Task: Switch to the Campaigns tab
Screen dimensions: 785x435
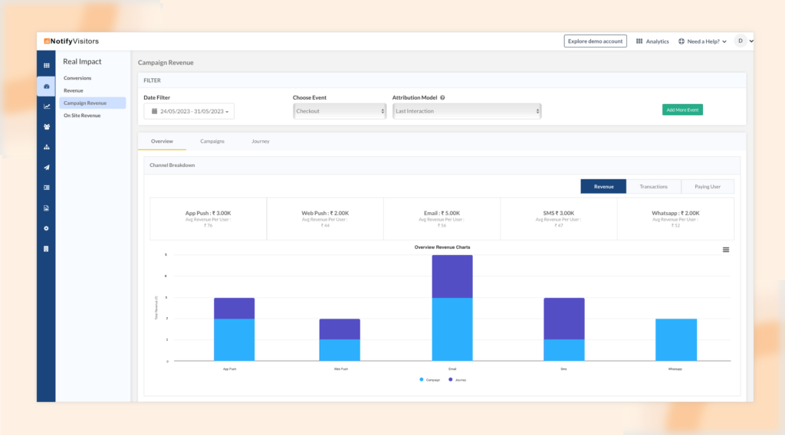Action: tap(212, 142)
